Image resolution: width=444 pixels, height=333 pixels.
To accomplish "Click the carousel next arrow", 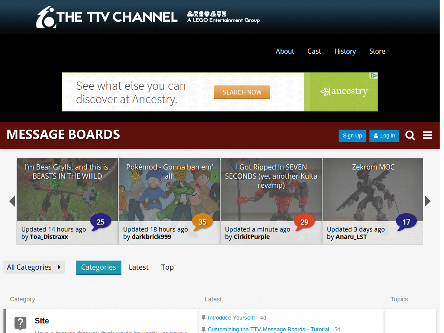I will point(428,201).
